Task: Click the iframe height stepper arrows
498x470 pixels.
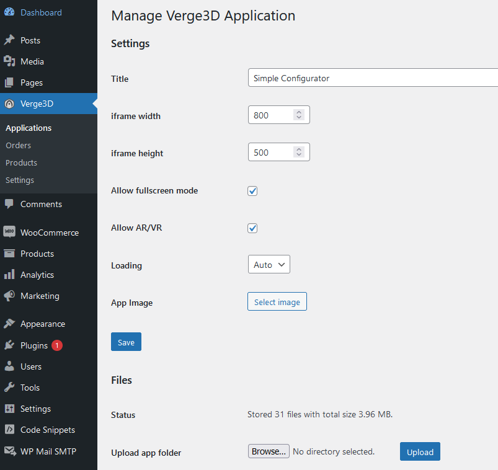Action: [299, 152]
